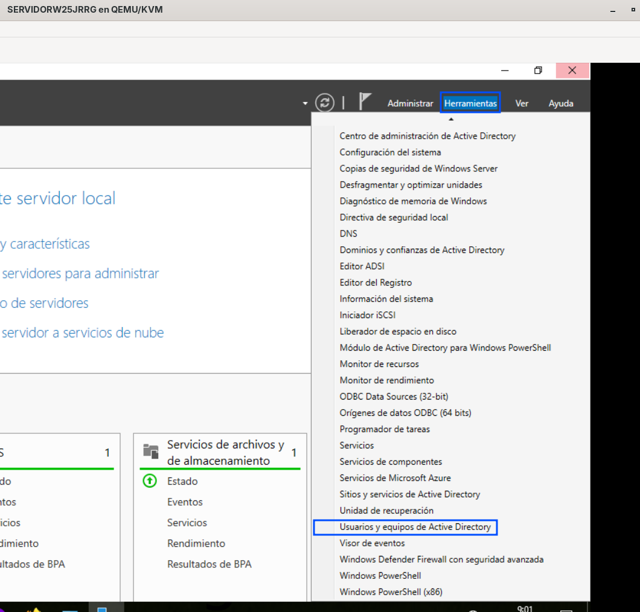The height and width of the screenshot is (612, 640).
Task: Click Rendimiento in the file services tile
Action: pyautogui.click(x=196, y=544)
